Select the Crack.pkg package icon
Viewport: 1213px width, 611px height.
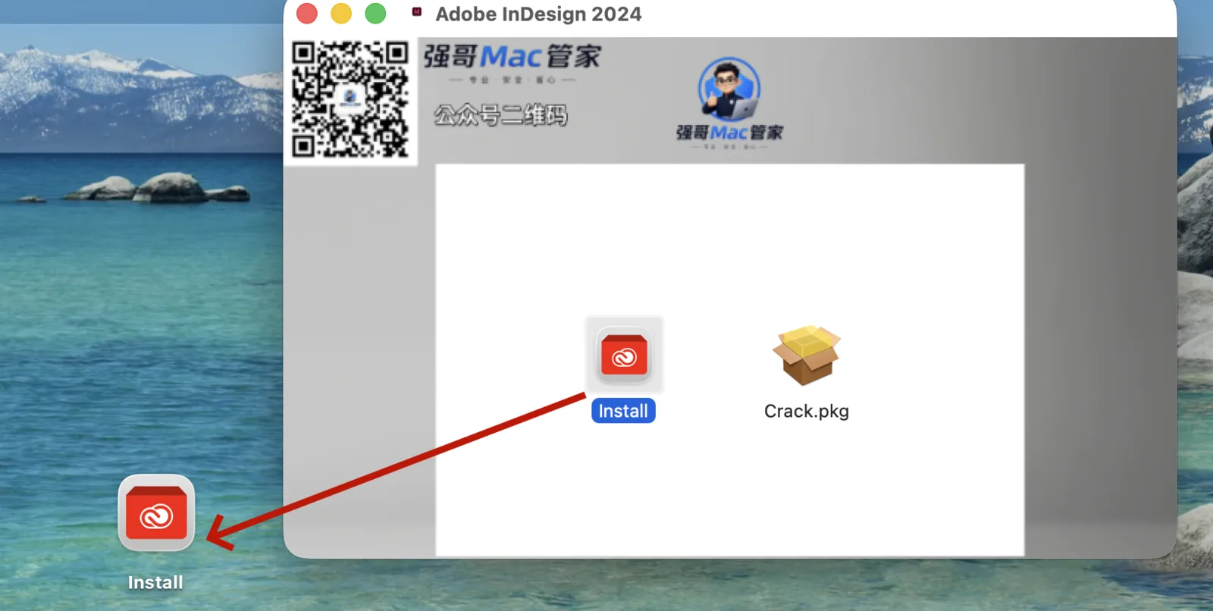(x=807, y=355)
